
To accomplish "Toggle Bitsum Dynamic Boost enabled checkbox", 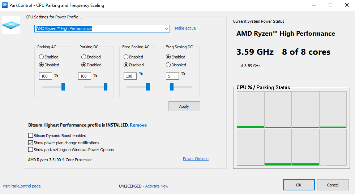I will click(x=30, y=136).
